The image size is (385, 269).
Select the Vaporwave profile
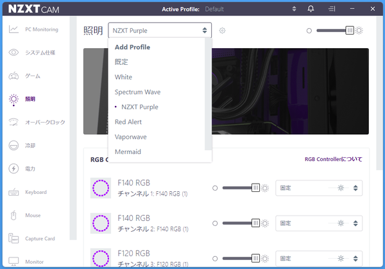click(131, 137)
